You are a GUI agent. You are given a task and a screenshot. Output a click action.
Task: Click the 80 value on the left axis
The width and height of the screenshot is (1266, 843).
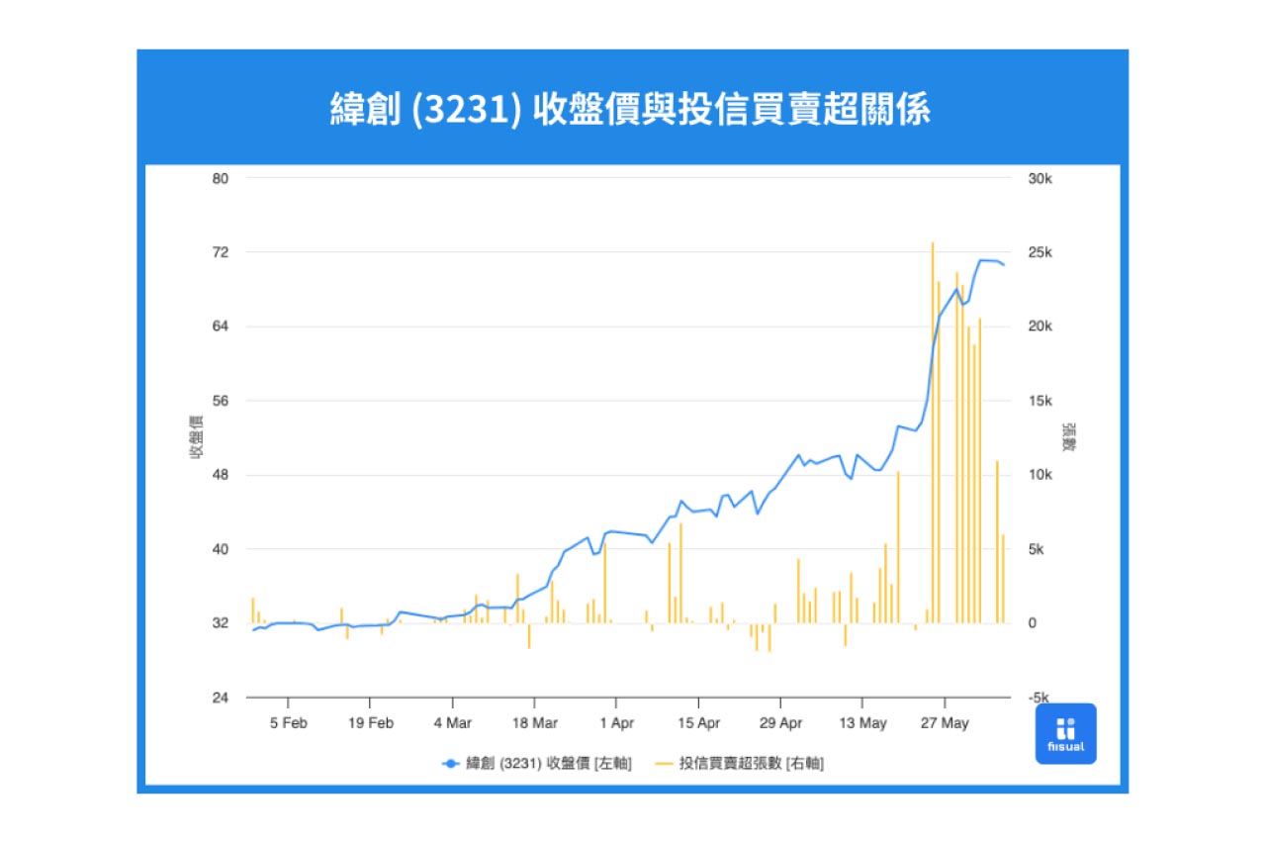tap(220, 178)
